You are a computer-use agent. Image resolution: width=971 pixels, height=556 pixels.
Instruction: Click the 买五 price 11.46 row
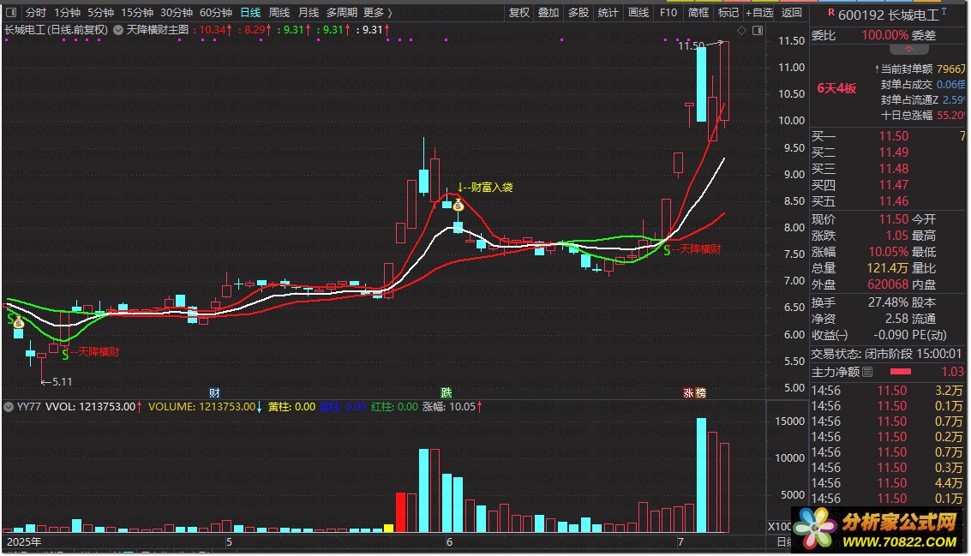coord(888,200)
